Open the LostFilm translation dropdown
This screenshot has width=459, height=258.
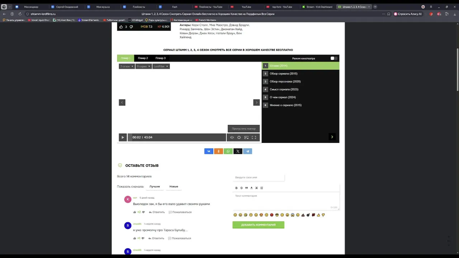(161, 66)
